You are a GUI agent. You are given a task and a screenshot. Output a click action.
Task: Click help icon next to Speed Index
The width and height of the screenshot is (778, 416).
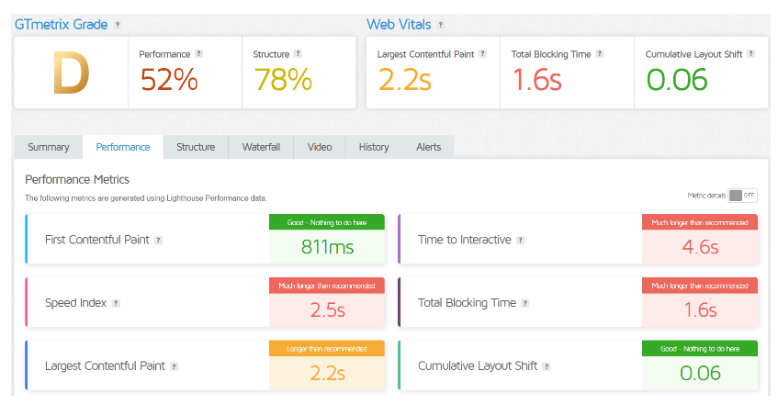click(x=116, y=303)
